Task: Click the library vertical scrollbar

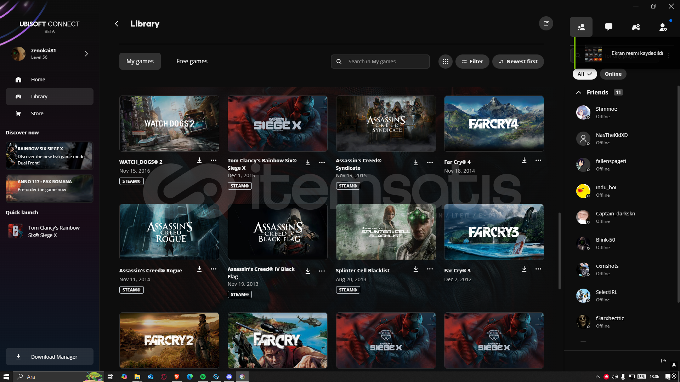Action: pos(560,250)
